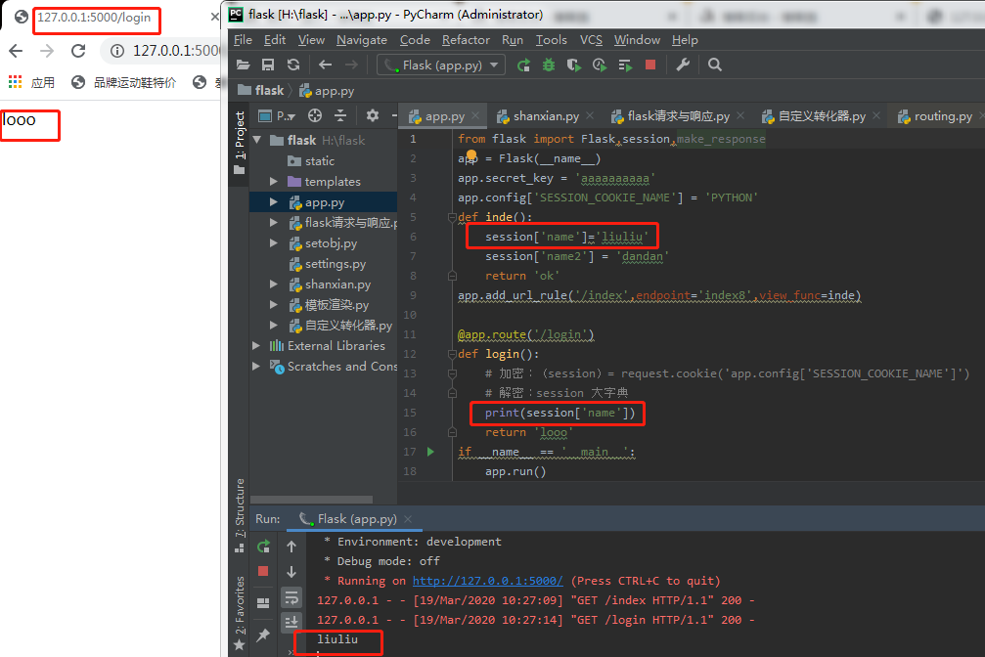Screen dimensions: 985x657
Task: Click the concurrency run list icon
Action: coord(625,65)
